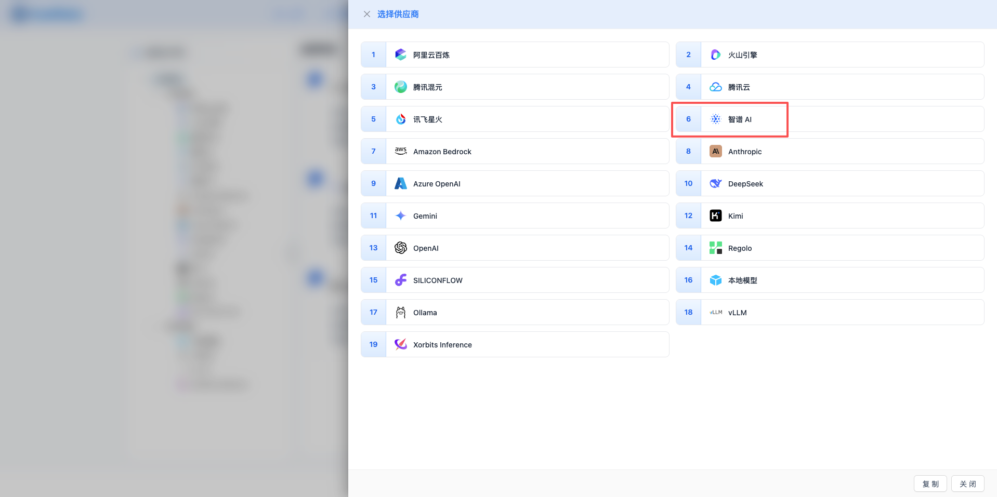This screenshot has height=497, width=997.
Task: Click the Ollama llama icon
Action: pyautogui.click(x=400, y=312)
